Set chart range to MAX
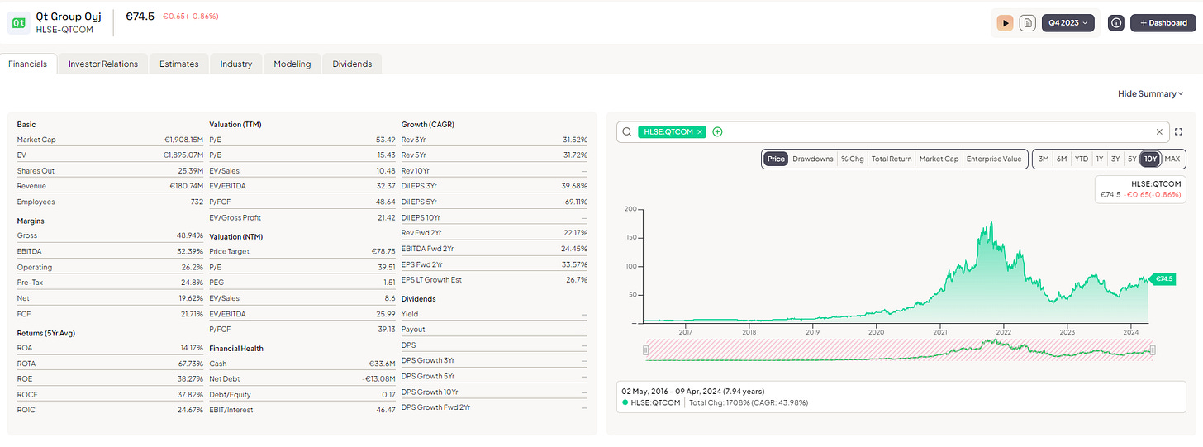 (x=1172, y=159)
